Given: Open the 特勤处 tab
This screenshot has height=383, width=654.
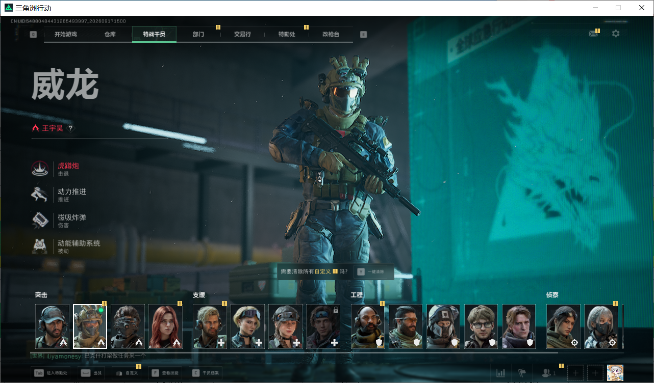Looking at the screenshot, I should (287, 34).
